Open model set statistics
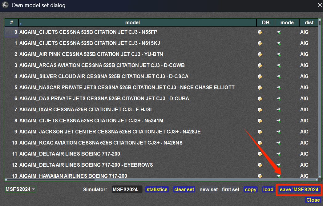 click(x=157, y=189)
